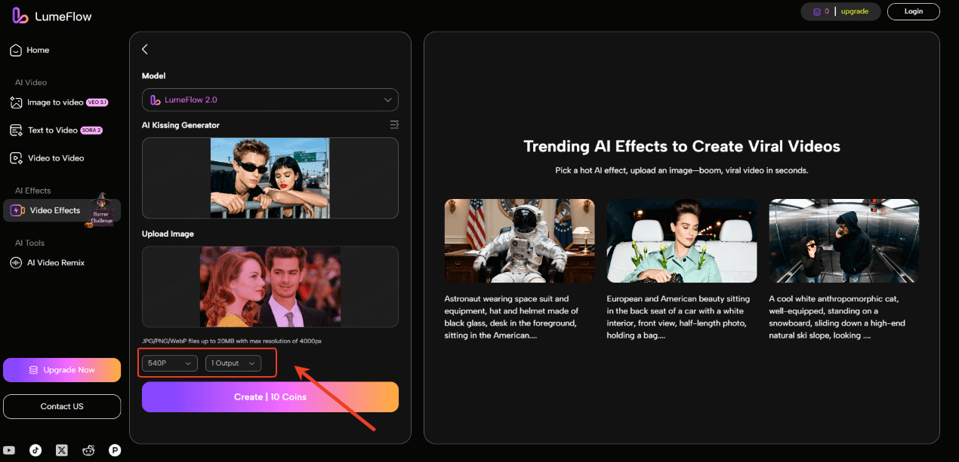Click the LumeFlow logo icon
The width and height of the screenshot is (959, 462).
pos(20,16)
